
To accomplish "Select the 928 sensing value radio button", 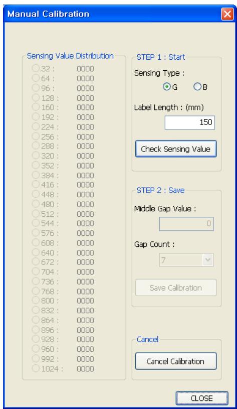I will coord(36,339).
